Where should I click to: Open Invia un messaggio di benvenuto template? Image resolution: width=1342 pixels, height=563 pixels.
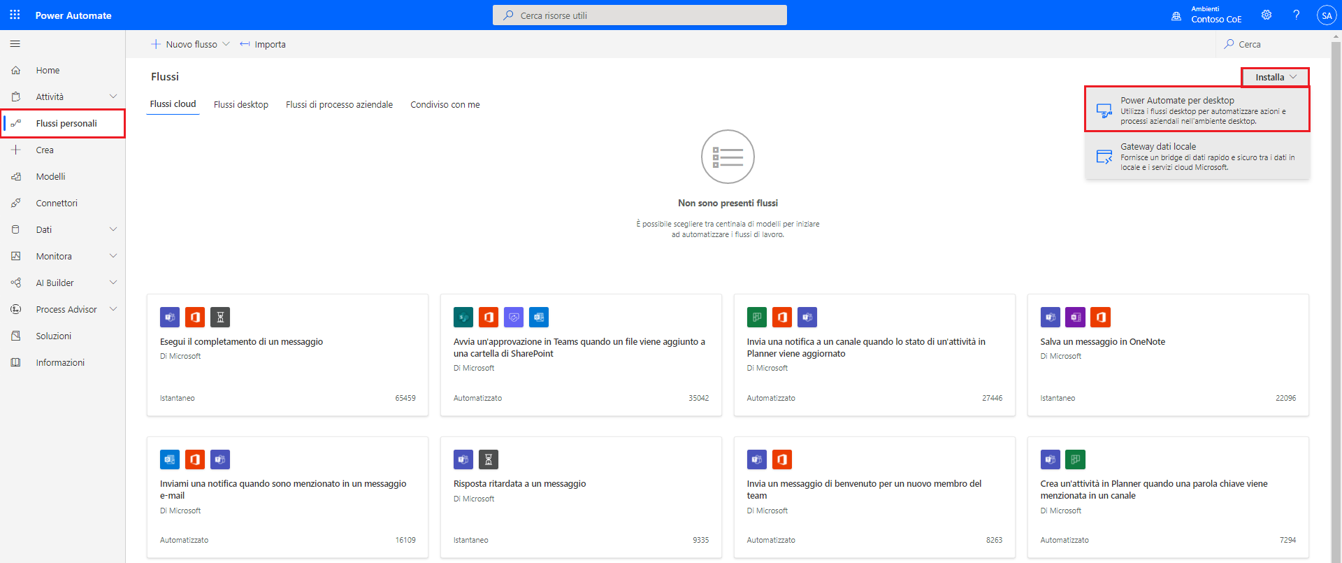click(874, 497)
